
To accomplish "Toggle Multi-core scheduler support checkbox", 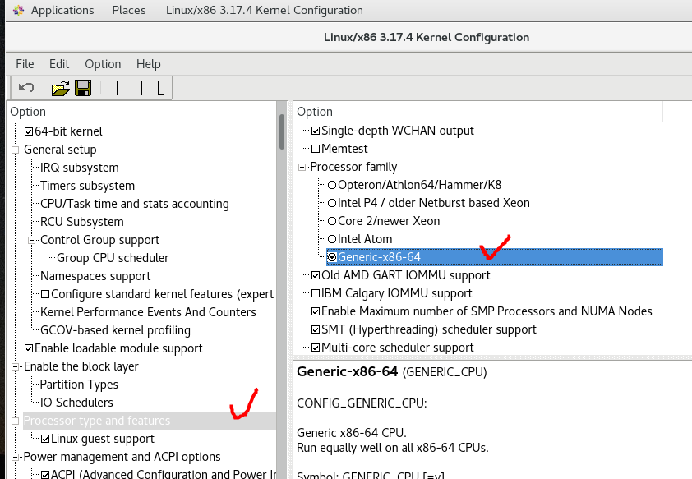I will 316,348.
